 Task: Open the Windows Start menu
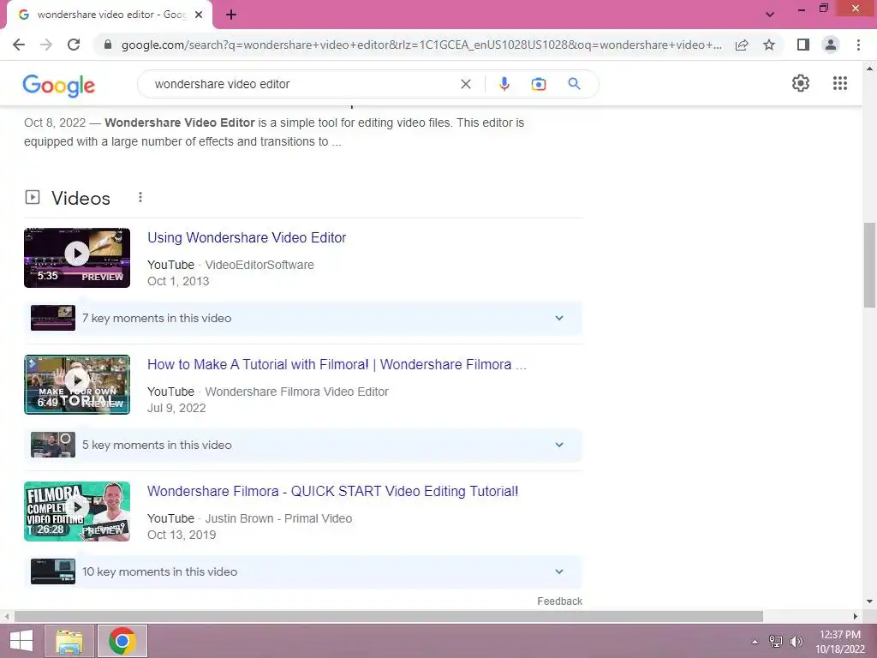[x=21, y=641]
